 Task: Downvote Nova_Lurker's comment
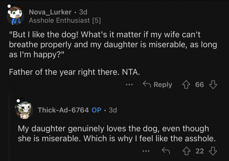(x=213, y=85)
